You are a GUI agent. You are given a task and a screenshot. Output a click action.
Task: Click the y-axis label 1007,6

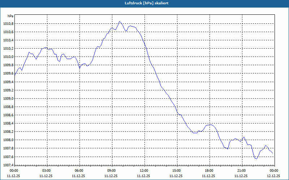(8, 157)
